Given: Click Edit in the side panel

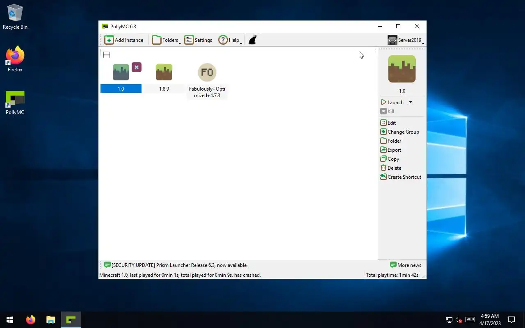Looking at the screenshot, I should point(388,123).
